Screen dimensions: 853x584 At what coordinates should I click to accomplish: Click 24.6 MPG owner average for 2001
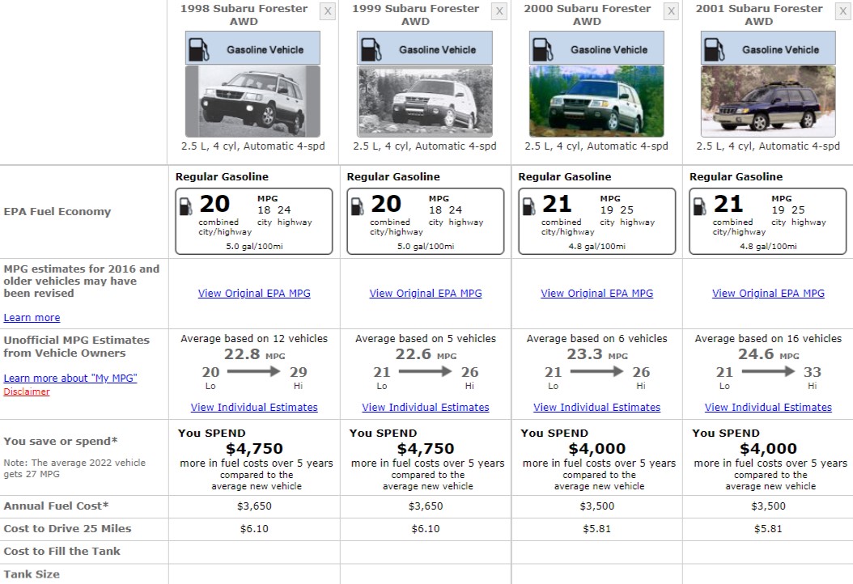(x=768, y=354)
